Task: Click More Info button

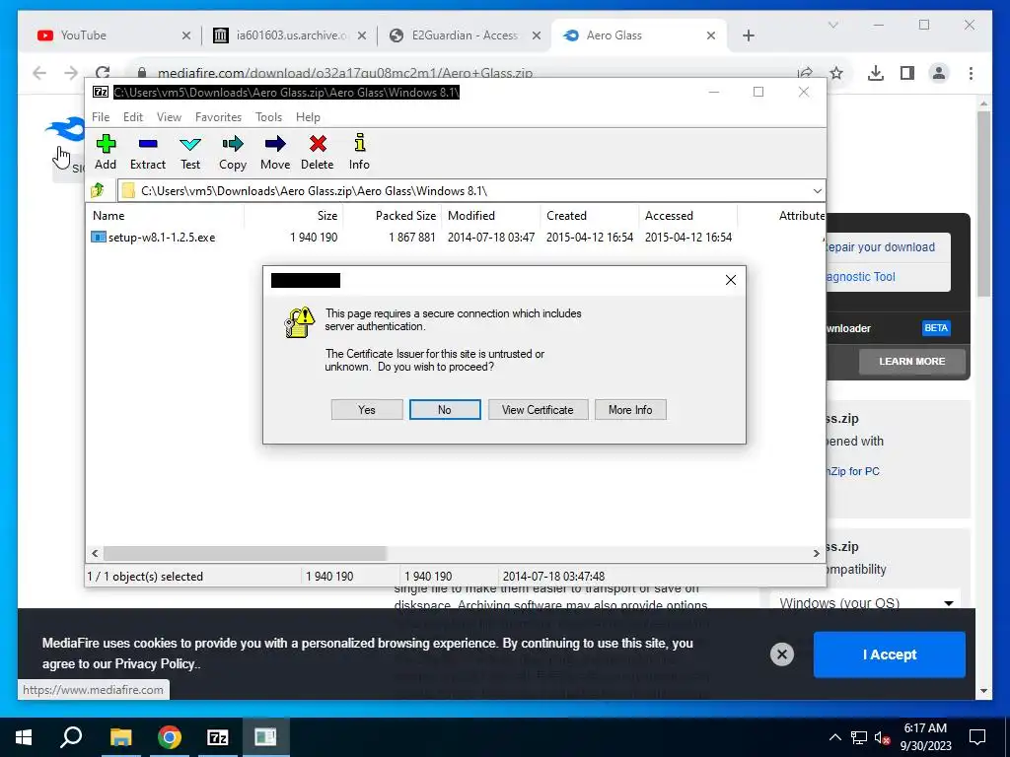Action: coord(630,409)
